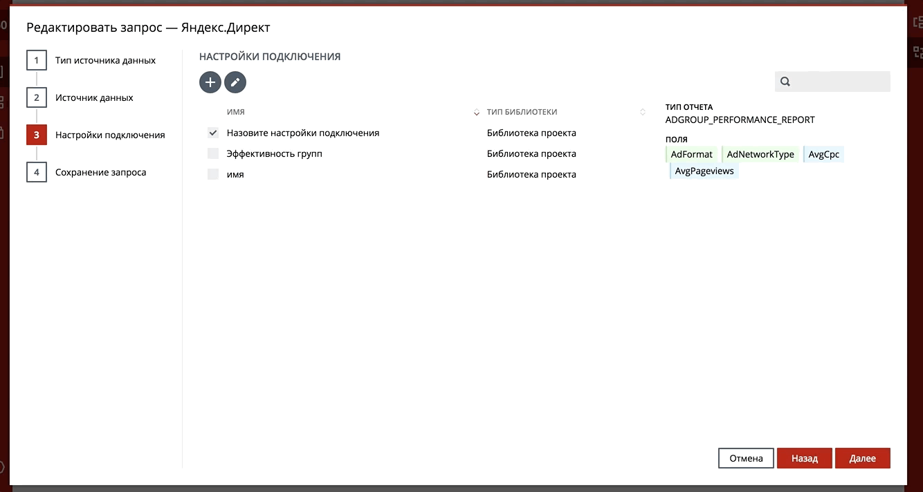This screenshot has height=492, width=923.
Task: Click the 'Далее' button
Action: click(x=863, y=458)
